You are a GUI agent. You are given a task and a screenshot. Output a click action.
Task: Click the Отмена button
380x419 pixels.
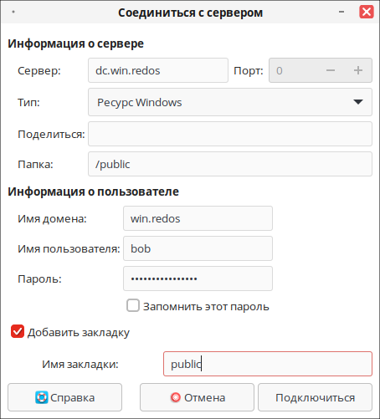pos(197,397)
